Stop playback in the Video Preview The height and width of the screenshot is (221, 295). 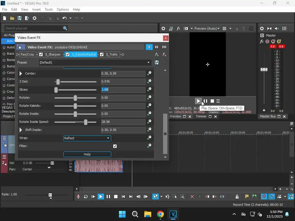[212, 101]
